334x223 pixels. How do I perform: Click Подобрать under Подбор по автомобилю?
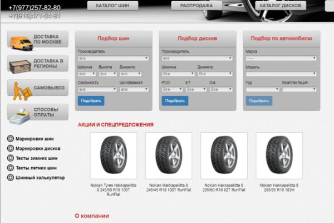(259, 101)
